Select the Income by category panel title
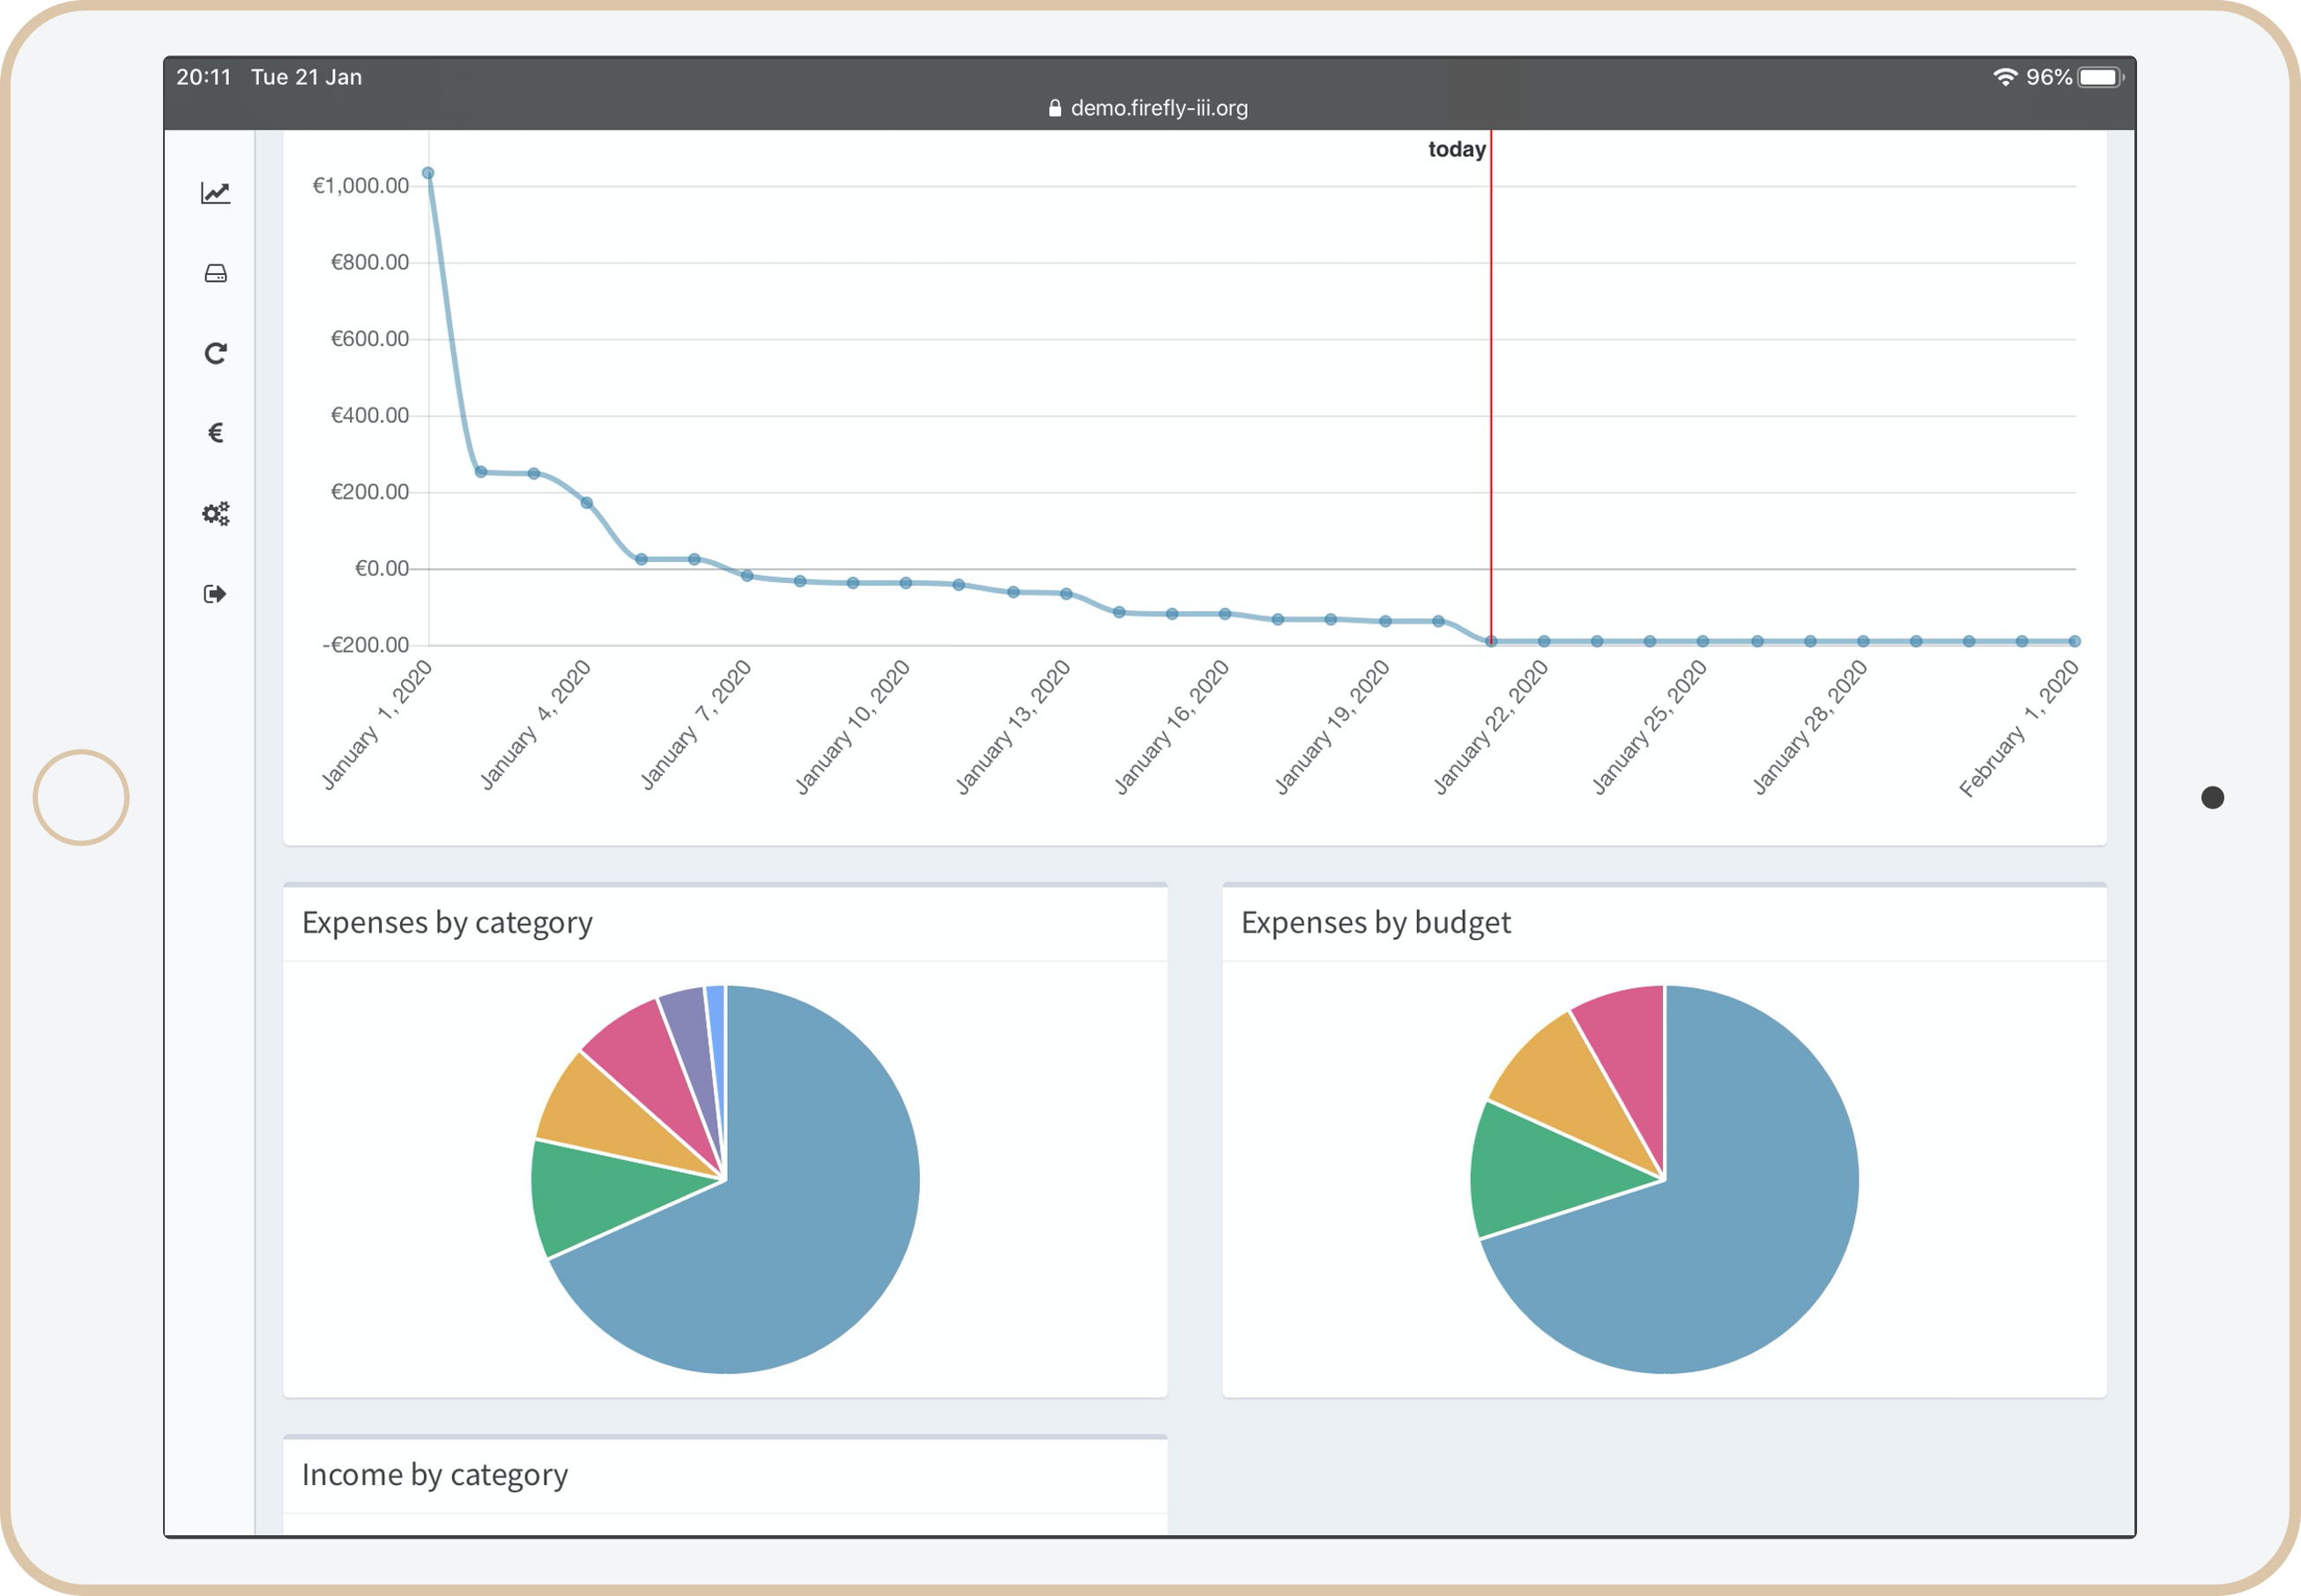The image size is (2301, 1596). tap(434, 1474)
